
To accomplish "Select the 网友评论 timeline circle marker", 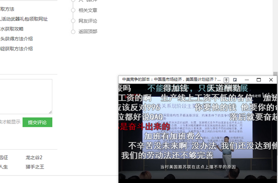I will pyautogui.click(x=73, y=21).
